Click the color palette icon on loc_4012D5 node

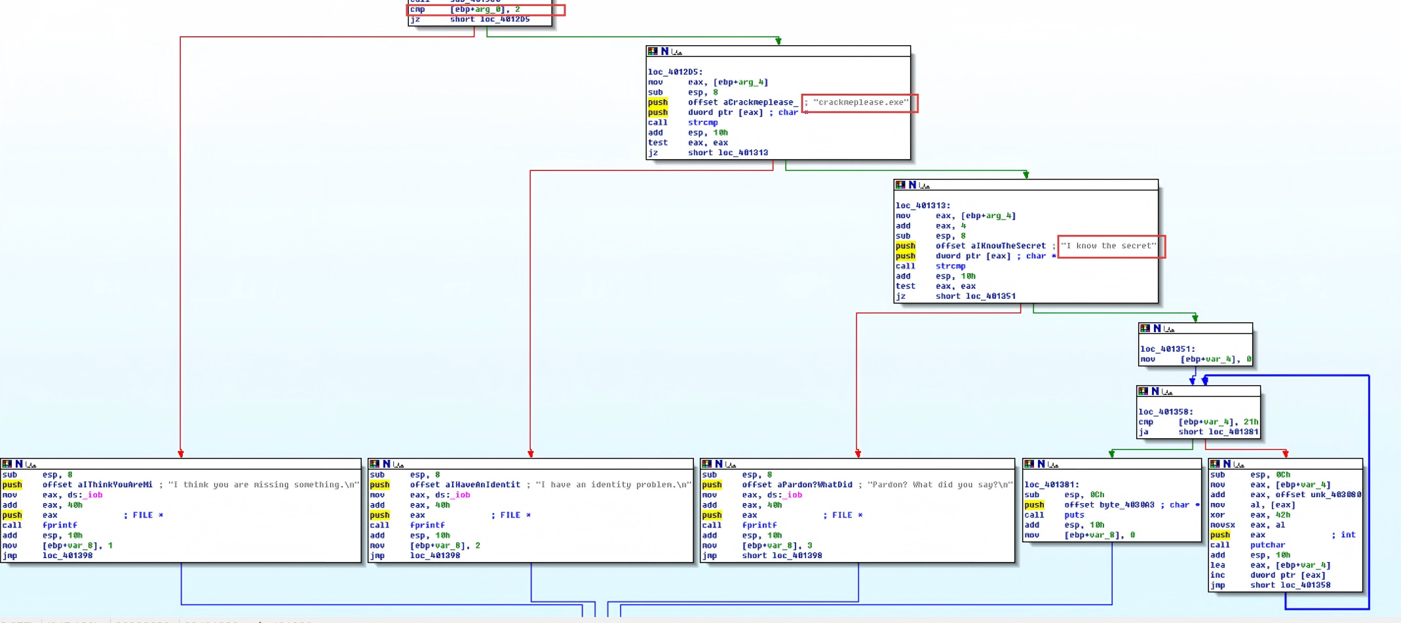point(653,51)
